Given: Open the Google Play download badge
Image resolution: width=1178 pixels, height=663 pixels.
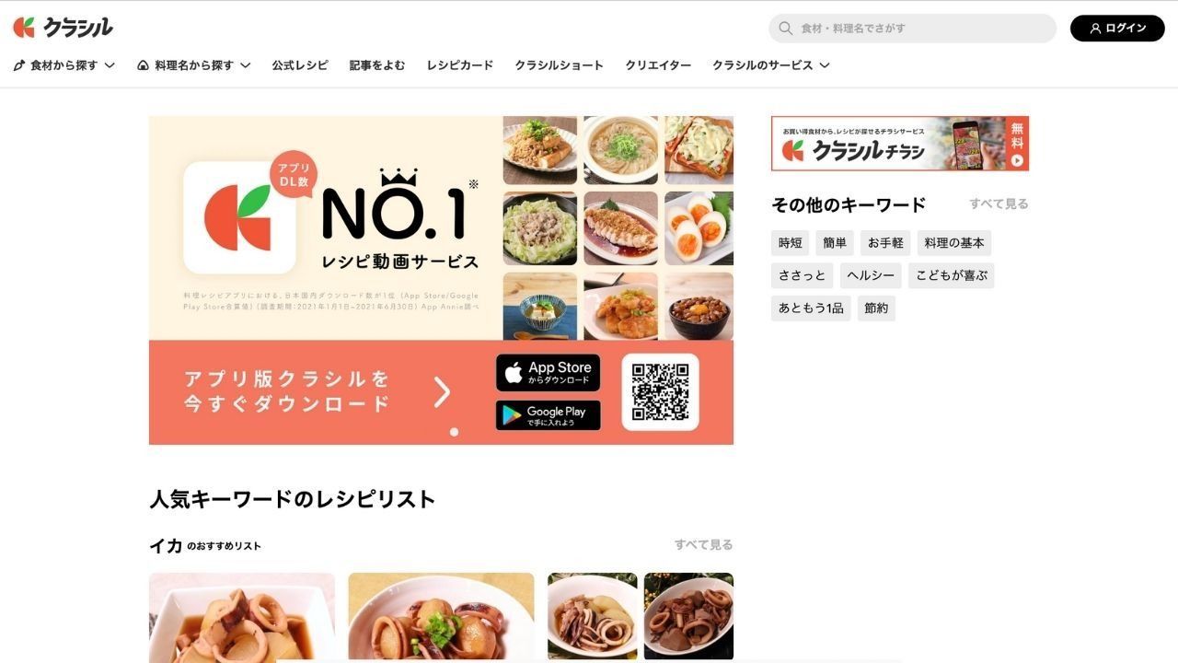Looking at the screenshot, I should click(x=548, y=415).
